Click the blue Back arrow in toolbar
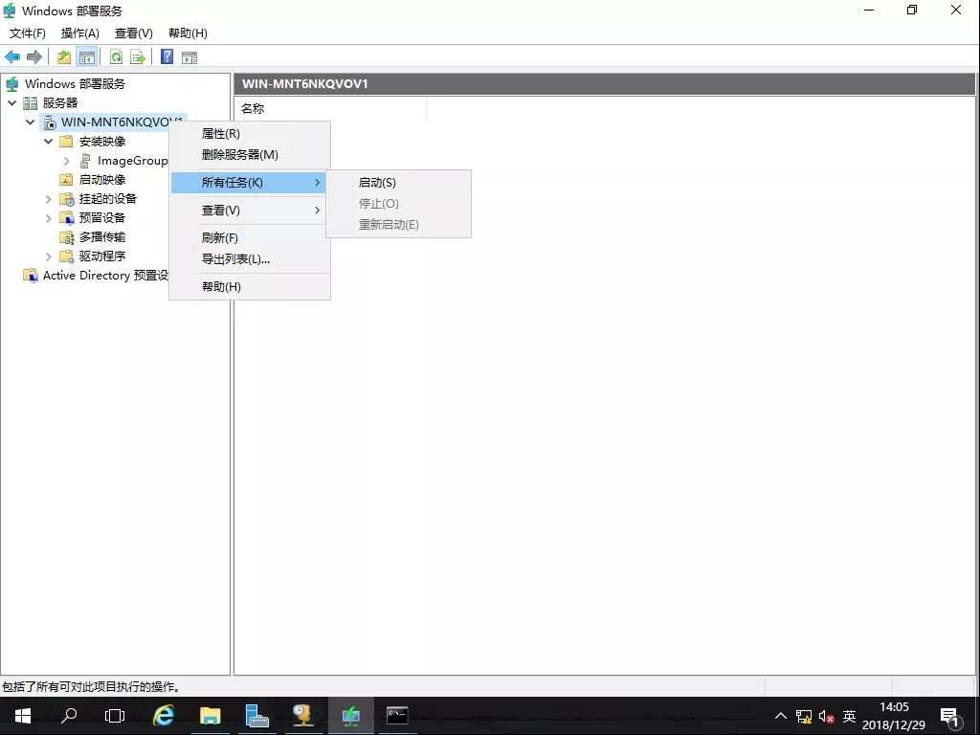 pos(12,57)
